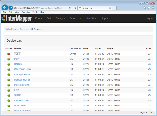Expand the Help dropdown in navbar
The width and height of the screenshot is (157, 116).
click(105, 18)
